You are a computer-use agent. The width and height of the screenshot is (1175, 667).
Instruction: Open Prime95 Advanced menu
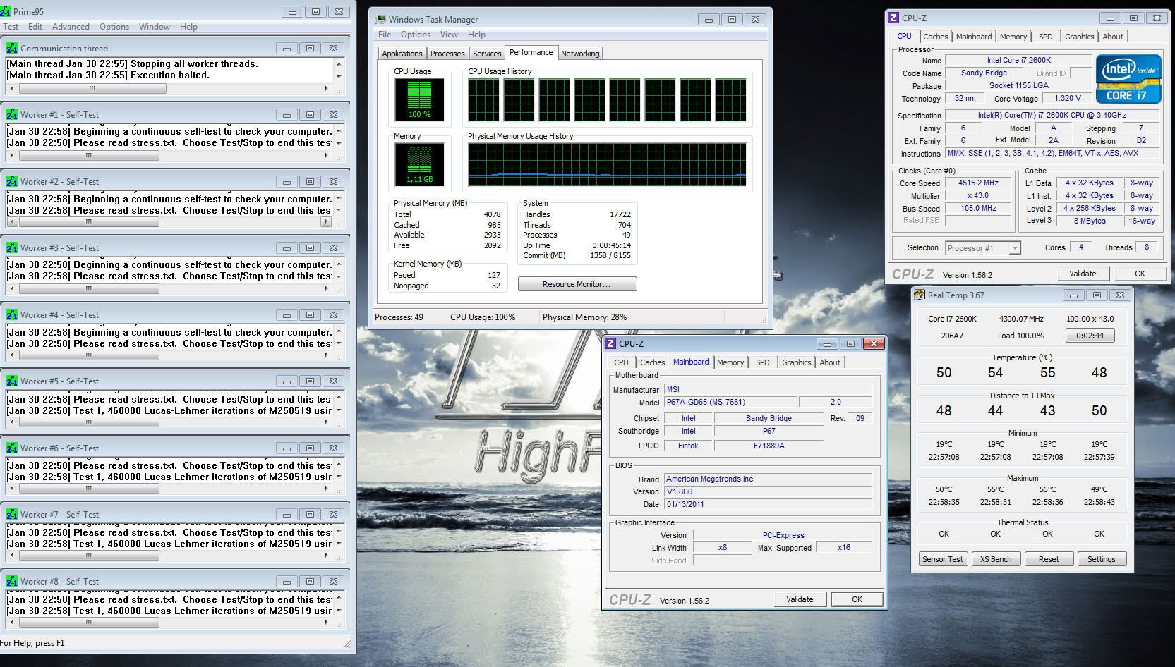[x=71, y=27]
